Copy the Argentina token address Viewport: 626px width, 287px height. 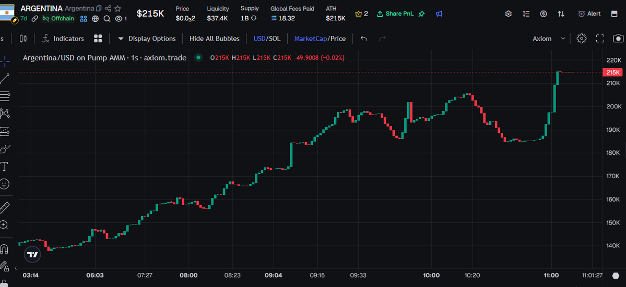[99, 8]
